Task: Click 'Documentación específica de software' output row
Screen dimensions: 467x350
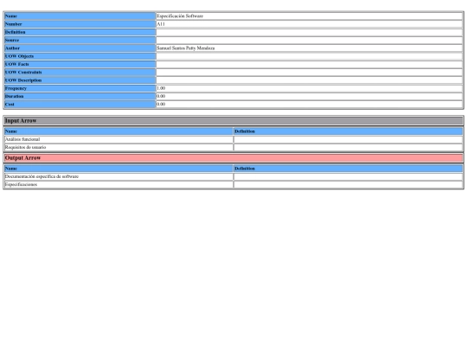Action: [118, 176]
